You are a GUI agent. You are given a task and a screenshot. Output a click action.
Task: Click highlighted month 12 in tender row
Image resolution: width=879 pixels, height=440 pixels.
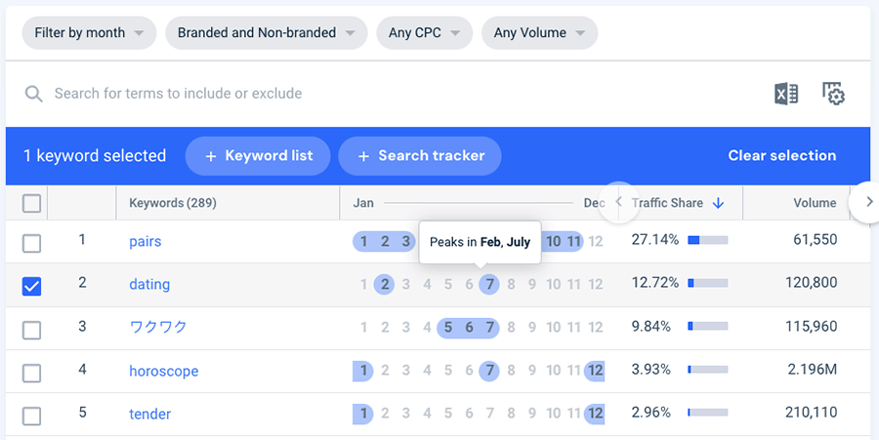(x=595, y=414)
